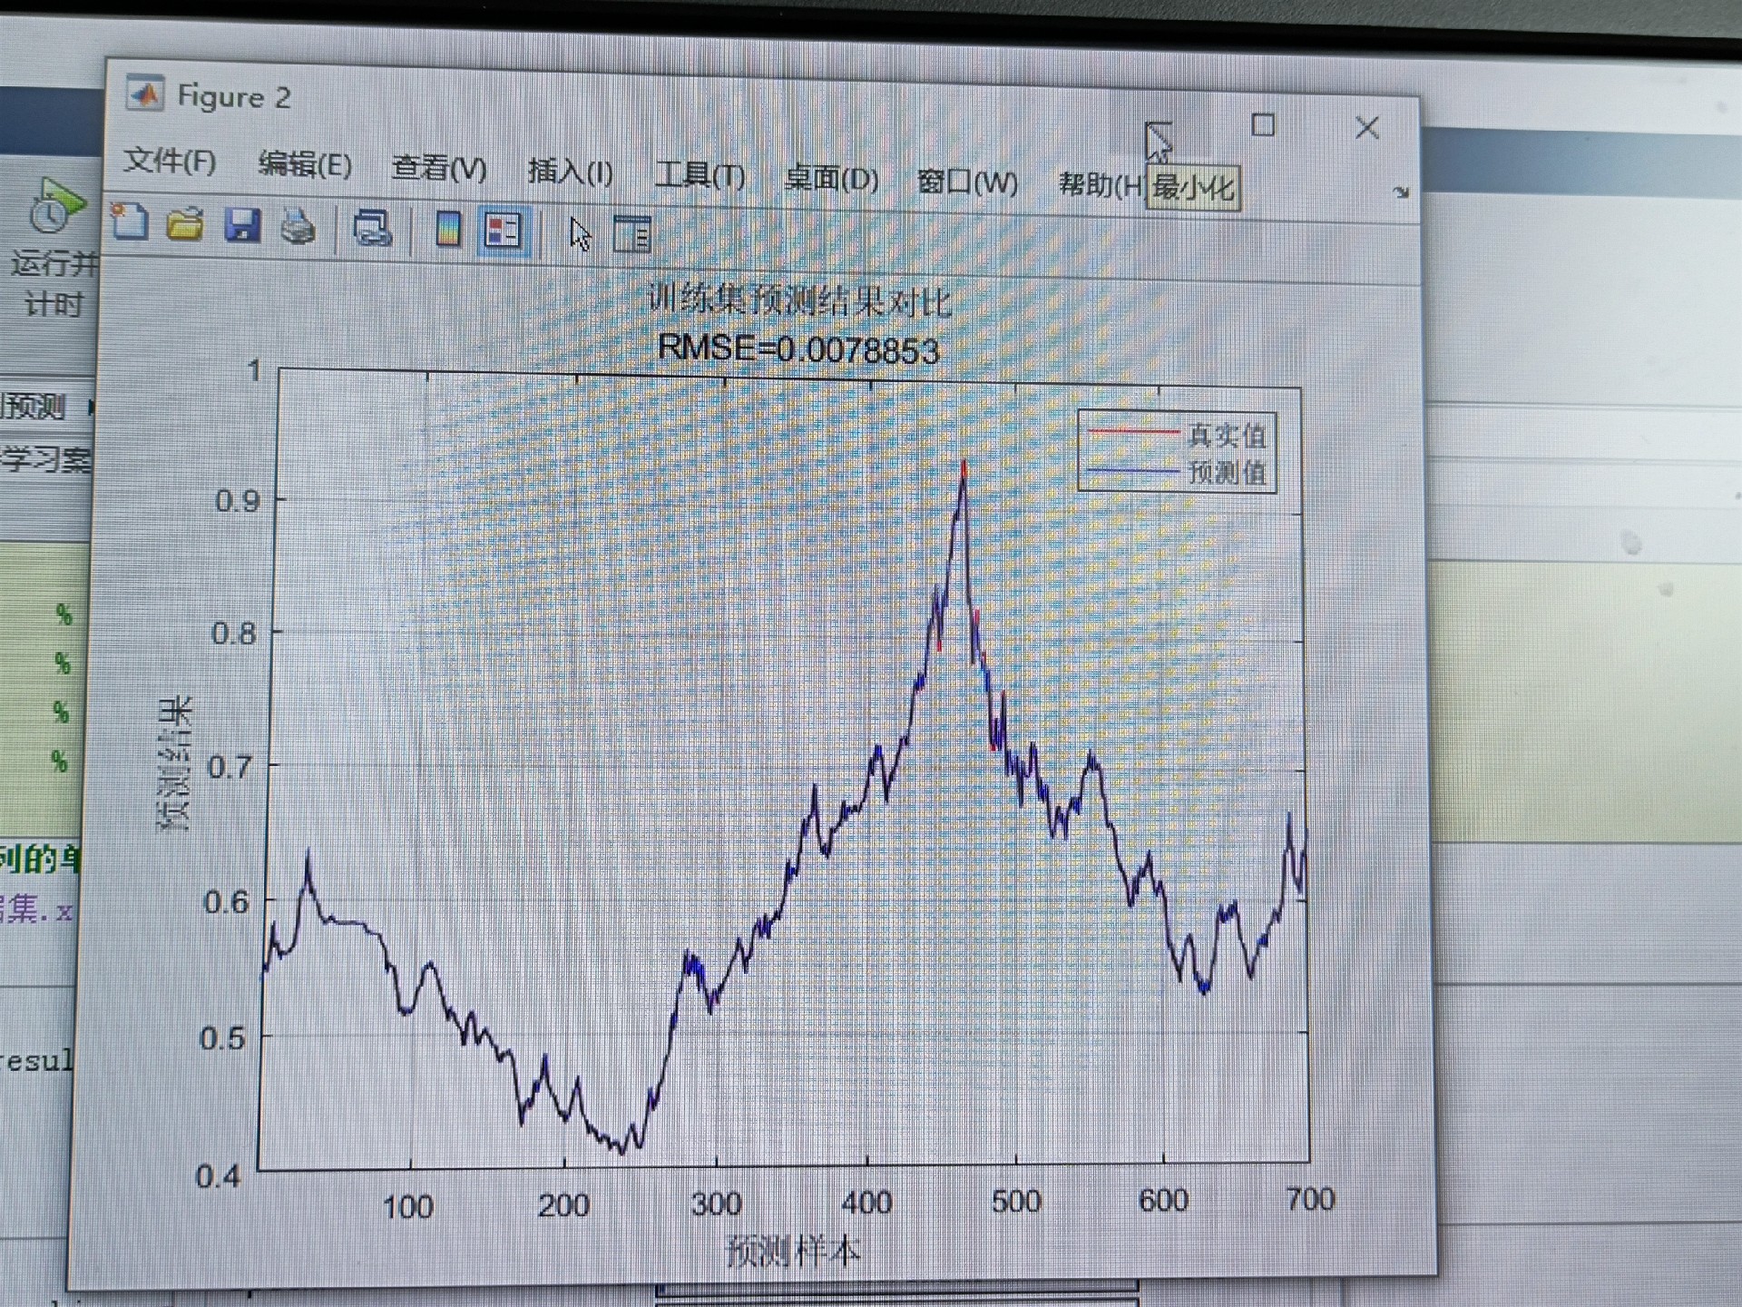This screenshot has width=1742, height=1307.
Task: Open the 插入(I) menu
Action: [571, 172]
